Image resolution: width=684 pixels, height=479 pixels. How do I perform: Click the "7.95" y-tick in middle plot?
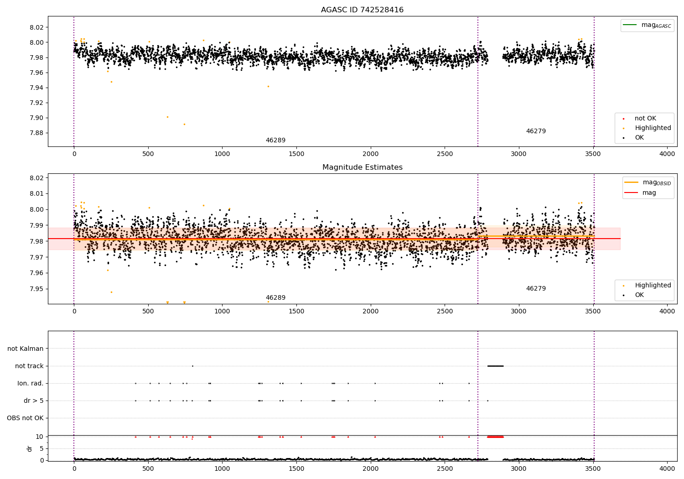click(36, 289)
